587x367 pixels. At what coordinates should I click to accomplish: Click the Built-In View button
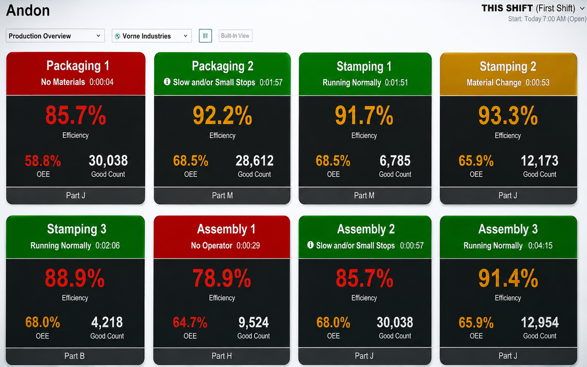pyautogui.click(x=235, y=36)
